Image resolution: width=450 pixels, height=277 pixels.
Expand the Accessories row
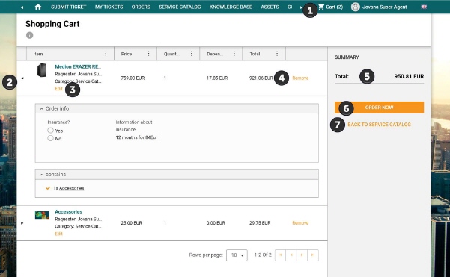[22, 223]
